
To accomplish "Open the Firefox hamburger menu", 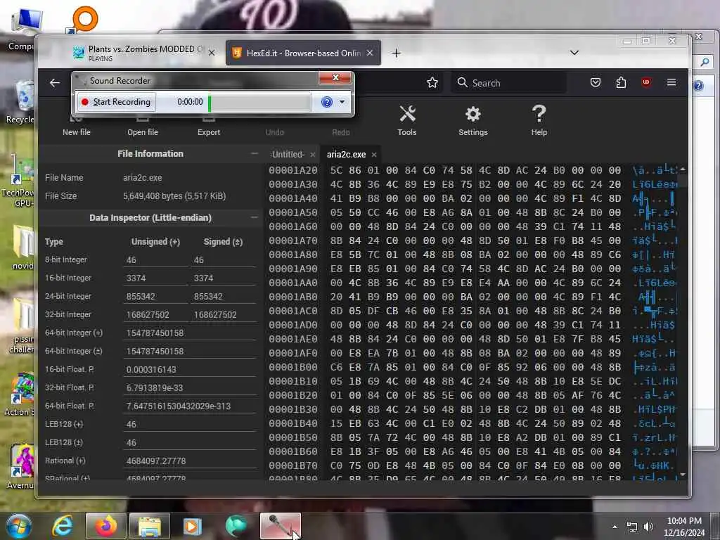I will (x=671, y=83).
